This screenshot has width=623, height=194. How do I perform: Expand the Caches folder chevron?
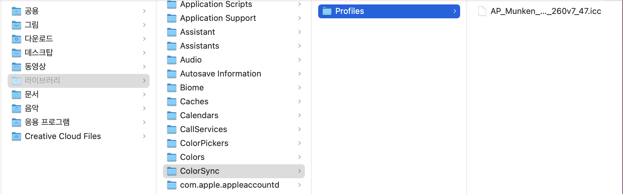coord(299,101)
